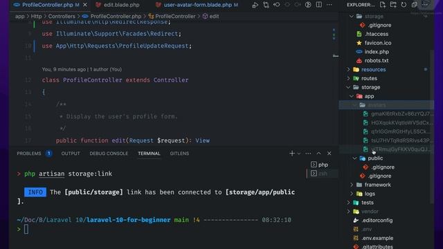Open the .env file
The width and height of the screenshot is (443, 249).
click(x=366, y=229)
